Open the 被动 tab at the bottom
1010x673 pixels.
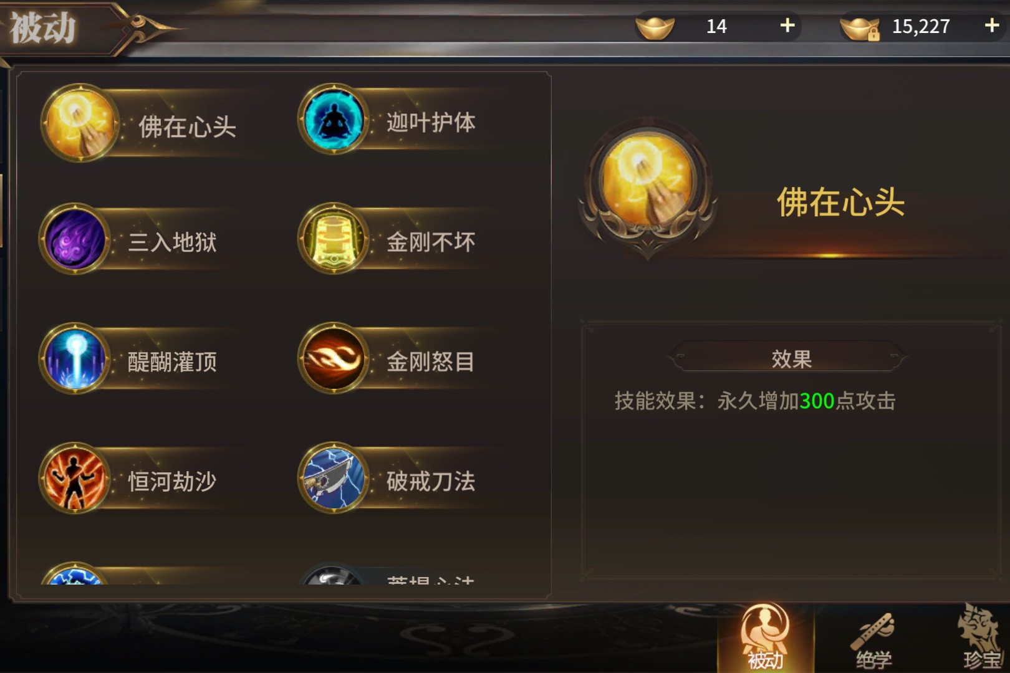coord(766,637)
